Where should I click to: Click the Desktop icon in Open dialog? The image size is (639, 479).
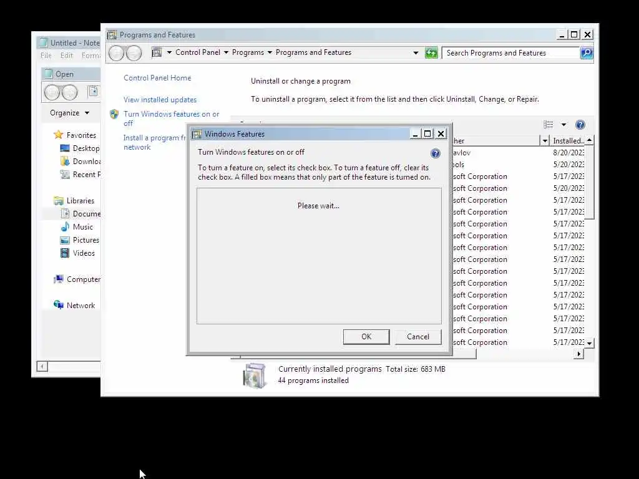click(65, 148)
